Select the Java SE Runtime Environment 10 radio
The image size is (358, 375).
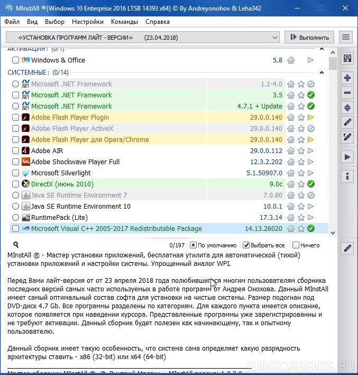[x=15, y=207]
